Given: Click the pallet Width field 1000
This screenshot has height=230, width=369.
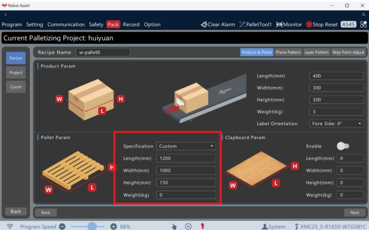Looking at the screenshot, I should [186, 171].
